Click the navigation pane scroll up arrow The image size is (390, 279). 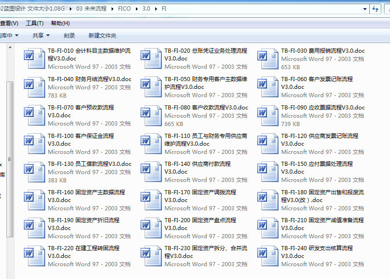click(10, 47)
